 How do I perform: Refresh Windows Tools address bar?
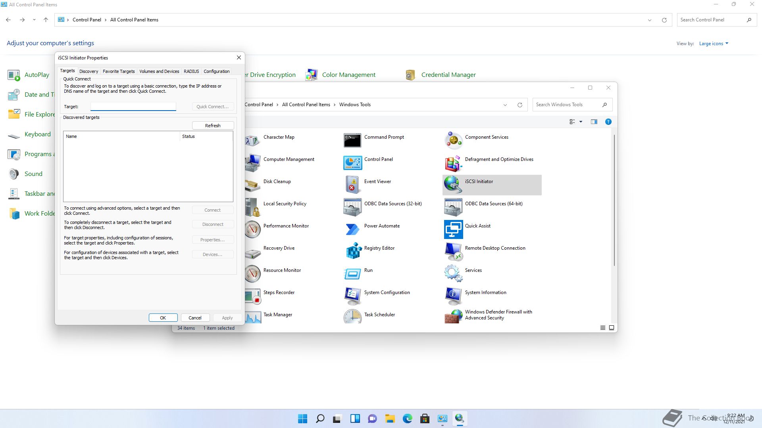point(520,105)
